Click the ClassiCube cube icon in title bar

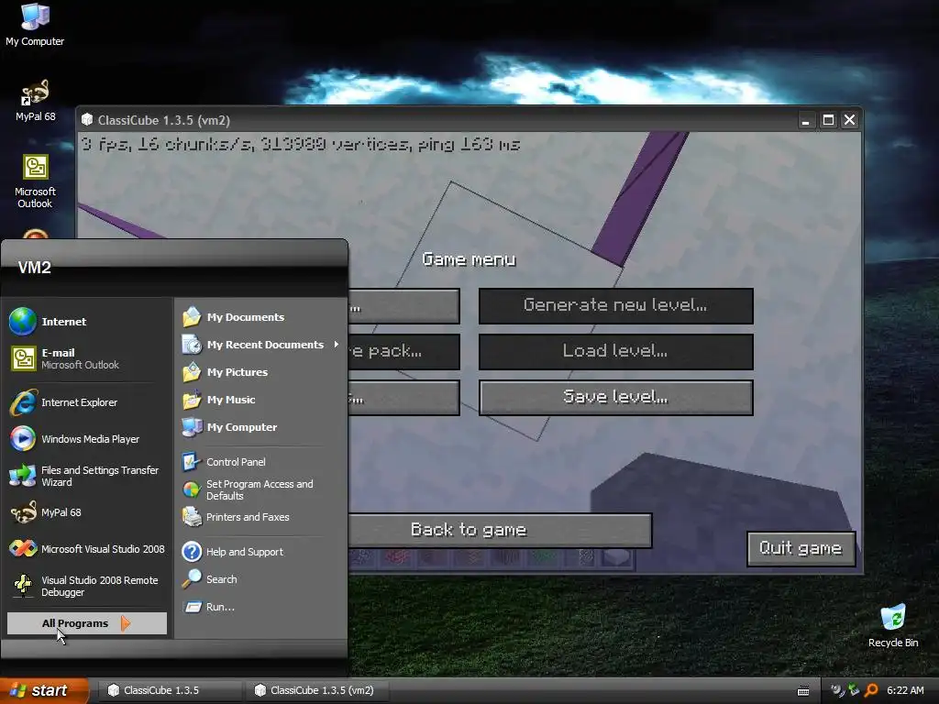pos(87,119)
